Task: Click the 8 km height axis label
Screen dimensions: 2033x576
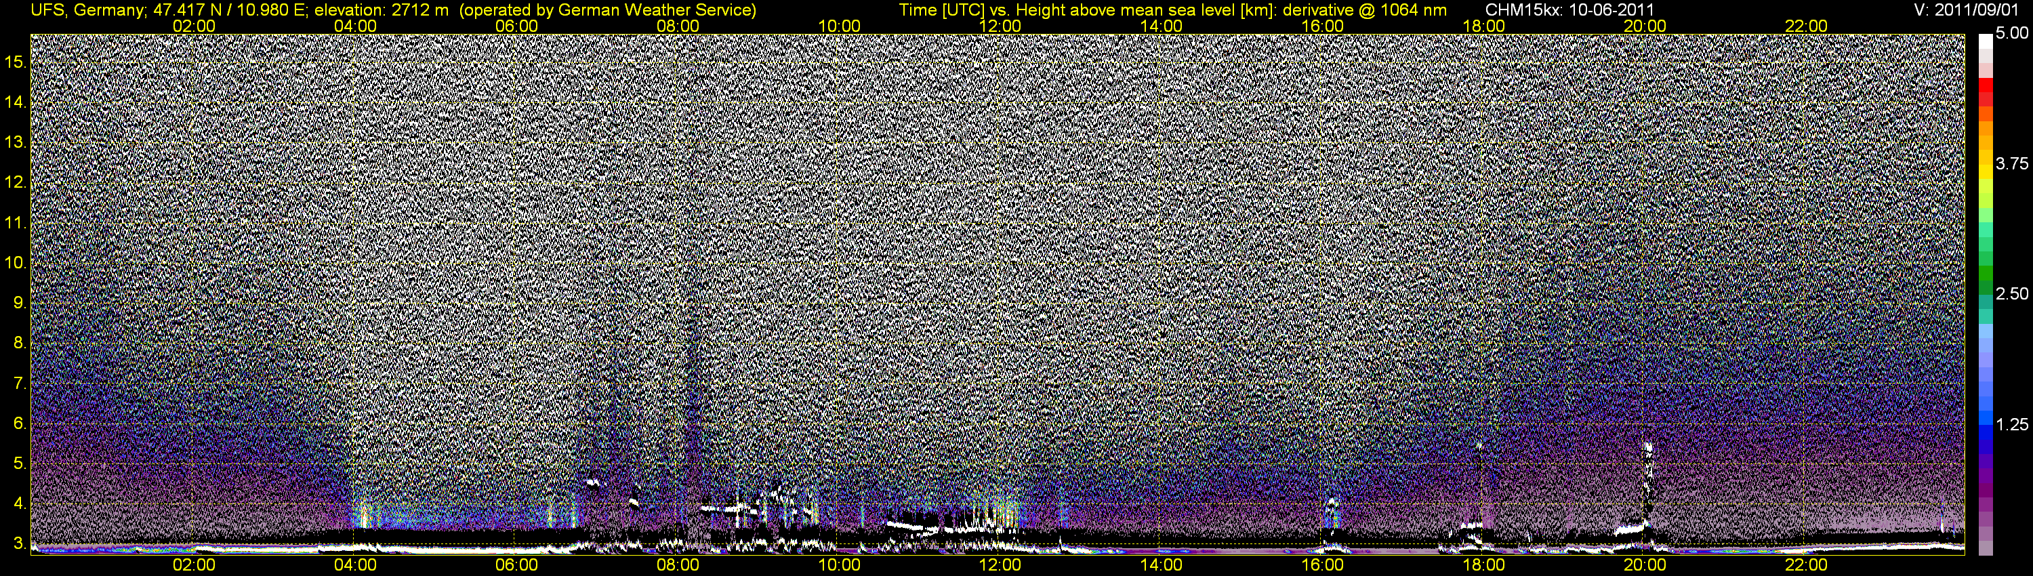Action: [x=20, y=342]
